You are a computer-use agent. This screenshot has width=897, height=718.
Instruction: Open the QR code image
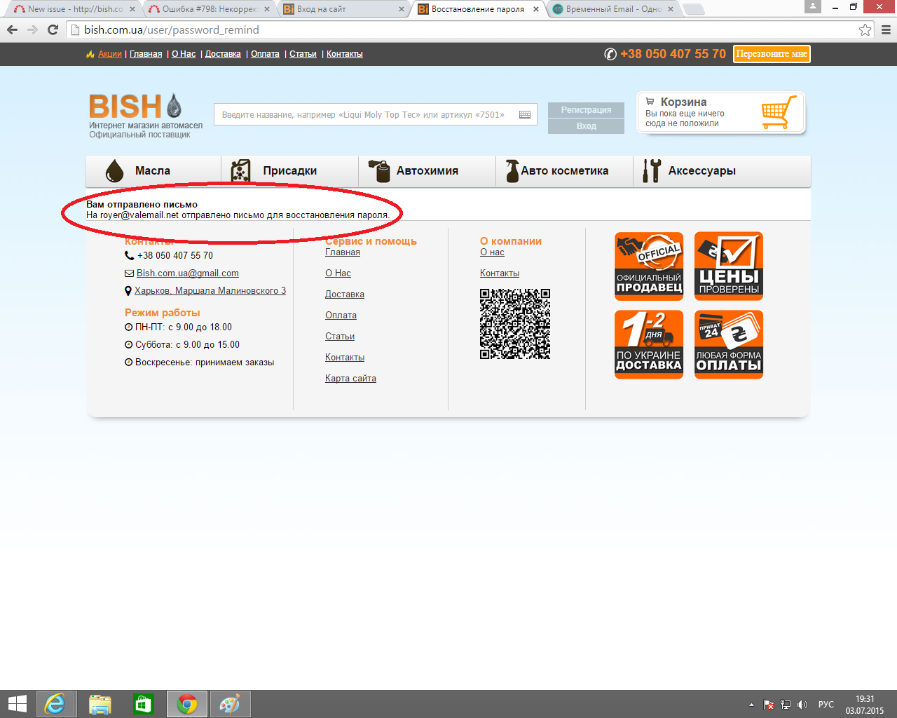515,324
